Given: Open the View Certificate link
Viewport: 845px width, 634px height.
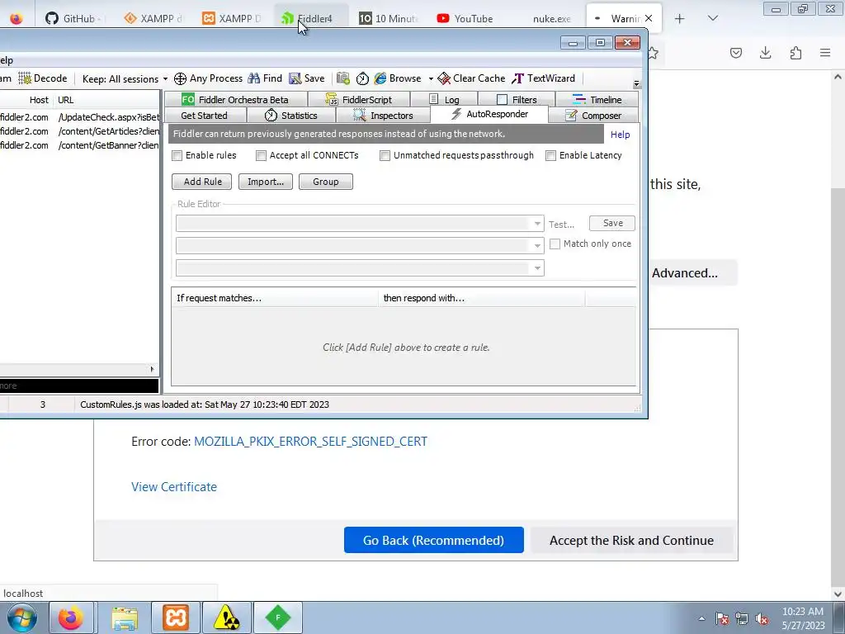Looking at the screenshot, I should [x=174, y=487].
